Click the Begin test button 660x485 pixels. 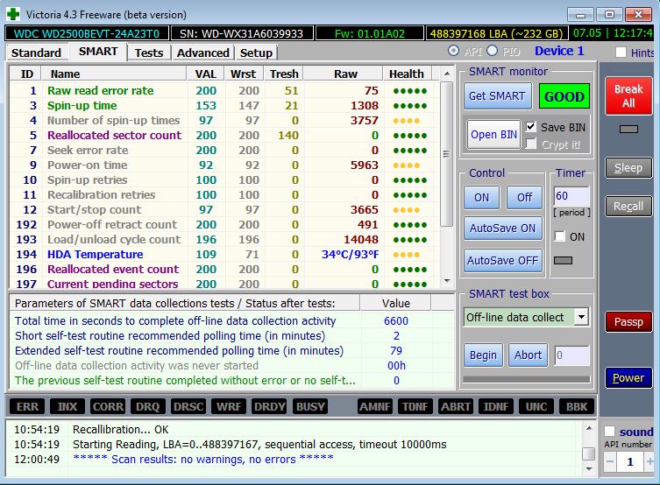483,355
